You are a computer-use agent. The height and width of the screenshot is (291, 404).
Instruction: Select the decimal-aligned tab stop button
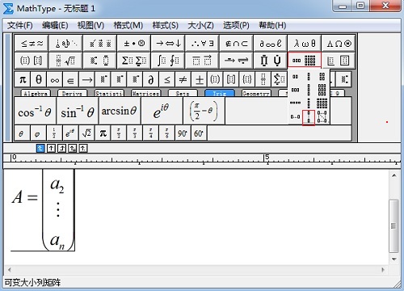coord(83,148)
